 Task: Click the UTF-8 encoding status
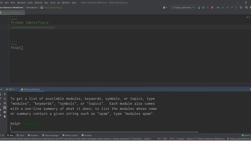click(172, 139)
